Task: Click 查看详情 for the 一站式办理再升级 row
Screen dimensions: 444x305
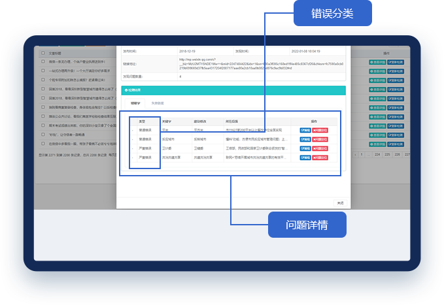Action: click(377, 71)
